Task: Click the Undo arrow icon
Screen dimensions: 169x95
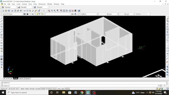Action: tap(39, 11)
